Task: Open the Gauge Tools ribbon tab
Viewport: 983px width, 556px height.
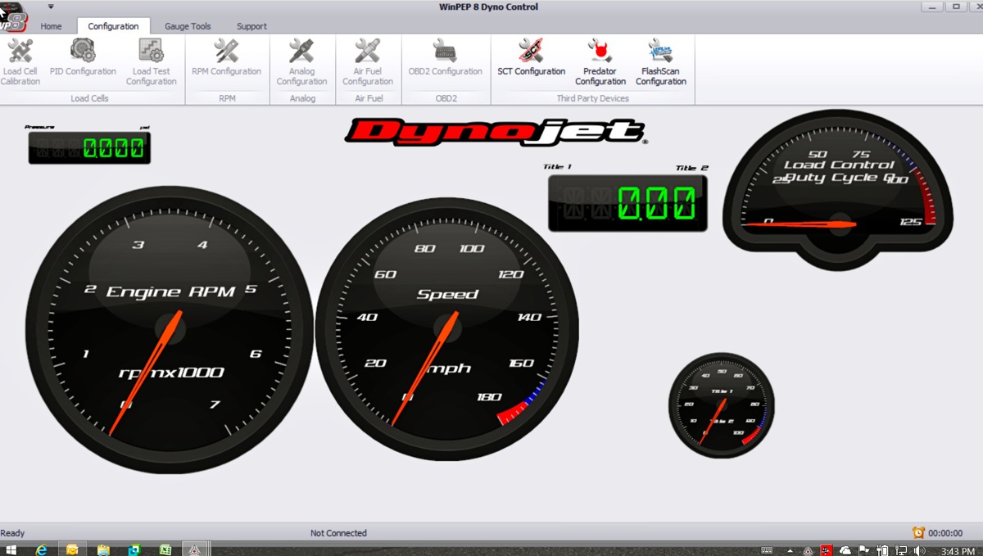Action: (x=188, y=26)
